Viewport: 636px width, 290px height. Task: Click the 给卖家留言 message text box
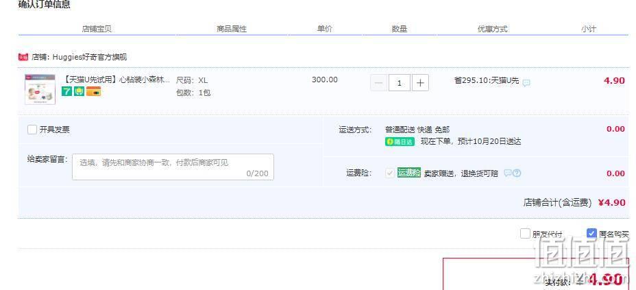[173, 167]
